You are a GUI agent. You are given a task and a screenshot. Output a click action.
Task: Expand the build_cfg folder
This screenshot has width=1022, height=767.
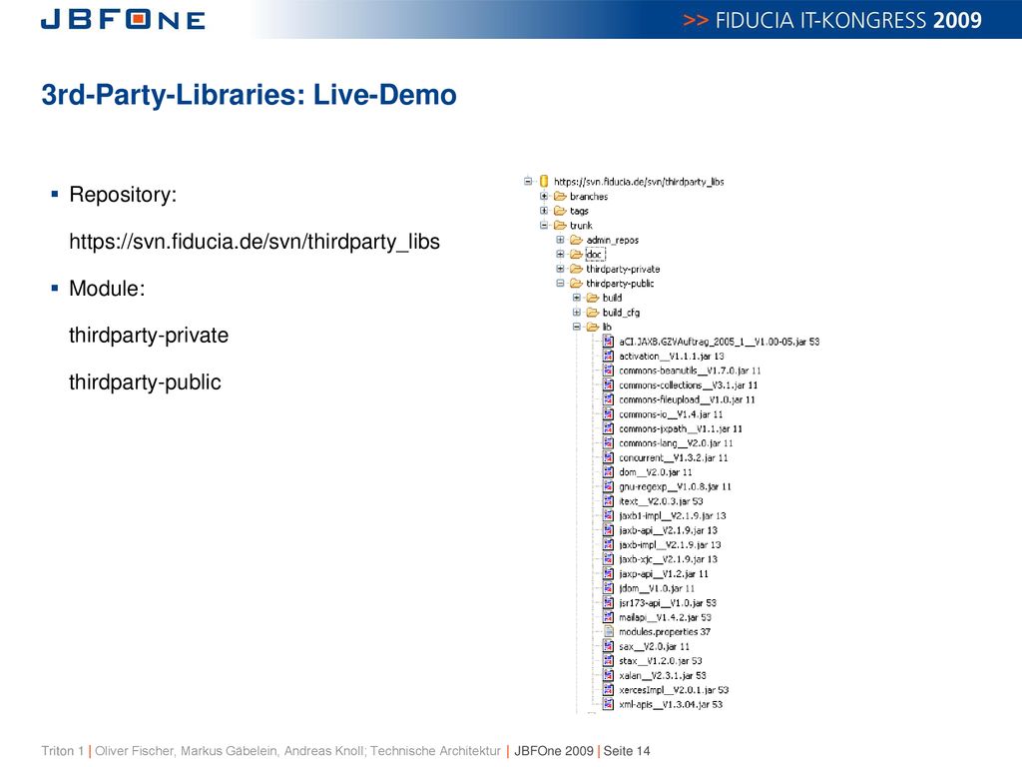(577, 313)
